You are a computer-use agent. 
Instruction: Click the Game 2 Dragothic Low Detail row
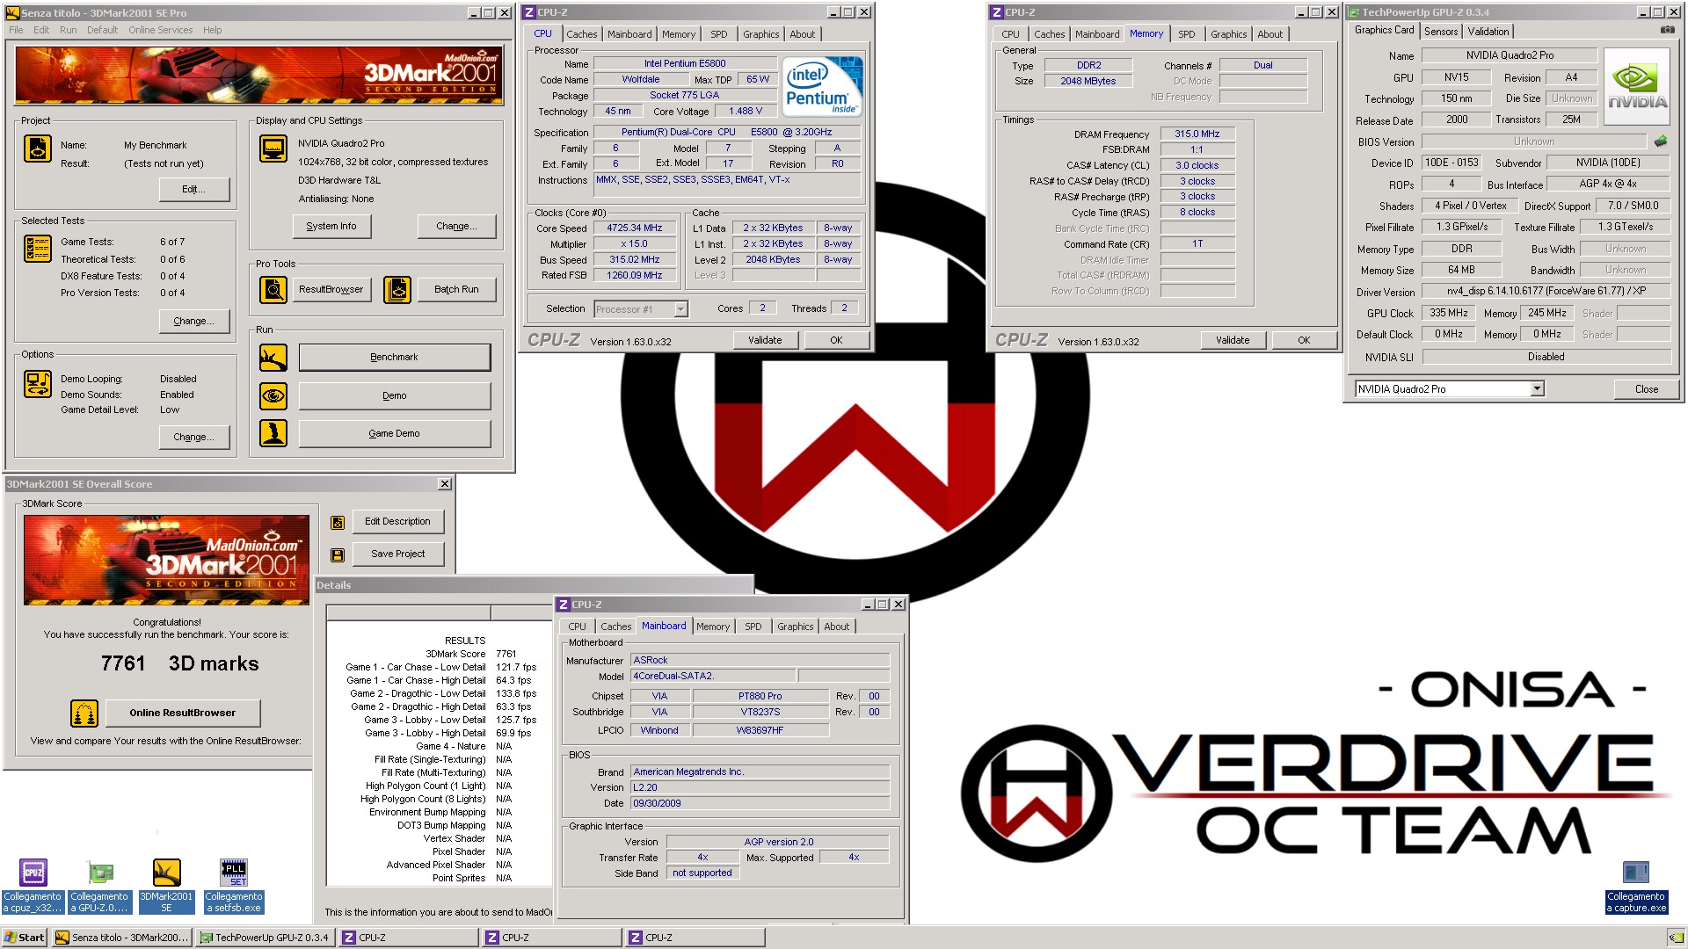440,693
